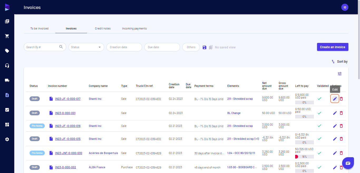This screenshot has height=173, width=360.
Task: Save the current view with floppy icon
Action: coord(204,47)
